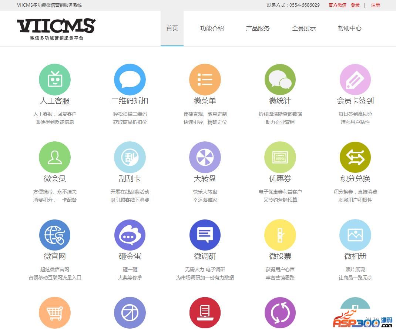The width and height of the screenshot is (396, 329).
Task: Click the text 快速引导、精确定位
Action: coord(205,122)
